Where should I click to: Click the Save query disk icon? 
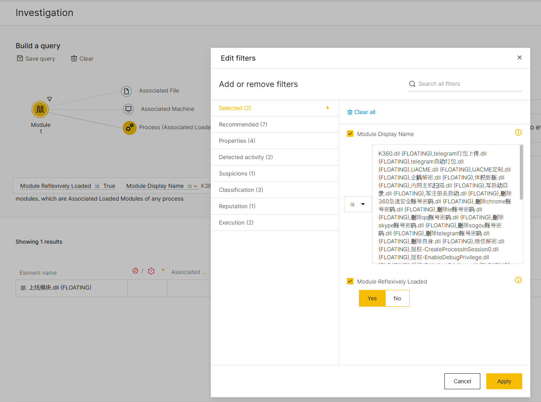click(20, 58)
